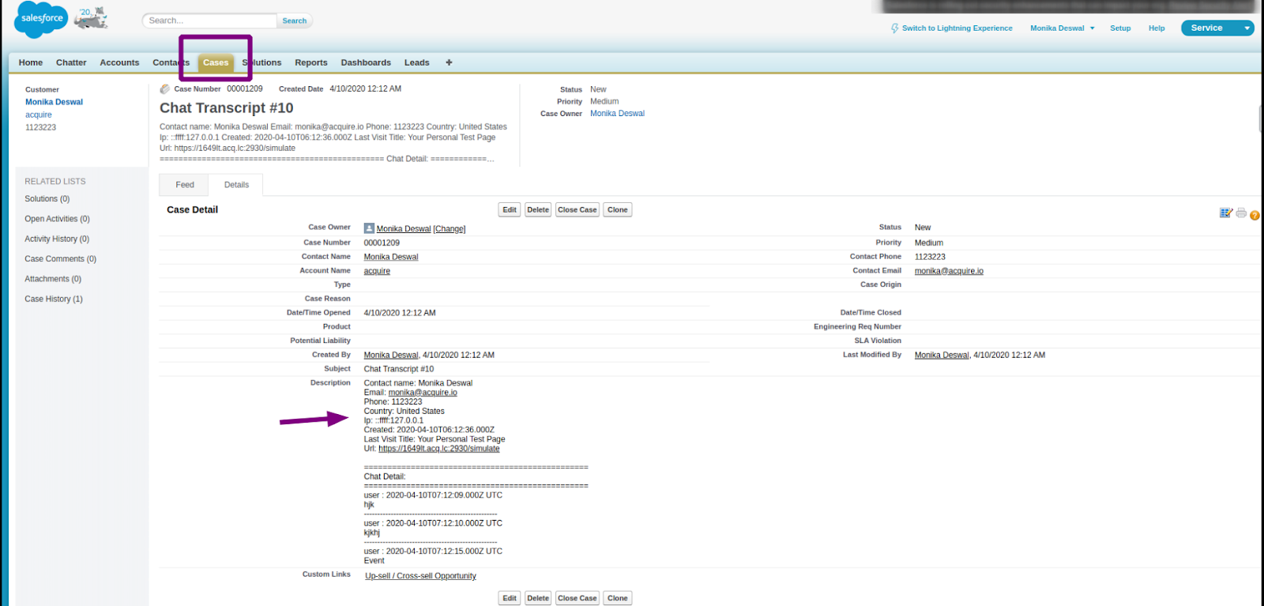Click the printer printable view icon
The height and width of the screenshot is (606, 1264).
click(1241, 213)
